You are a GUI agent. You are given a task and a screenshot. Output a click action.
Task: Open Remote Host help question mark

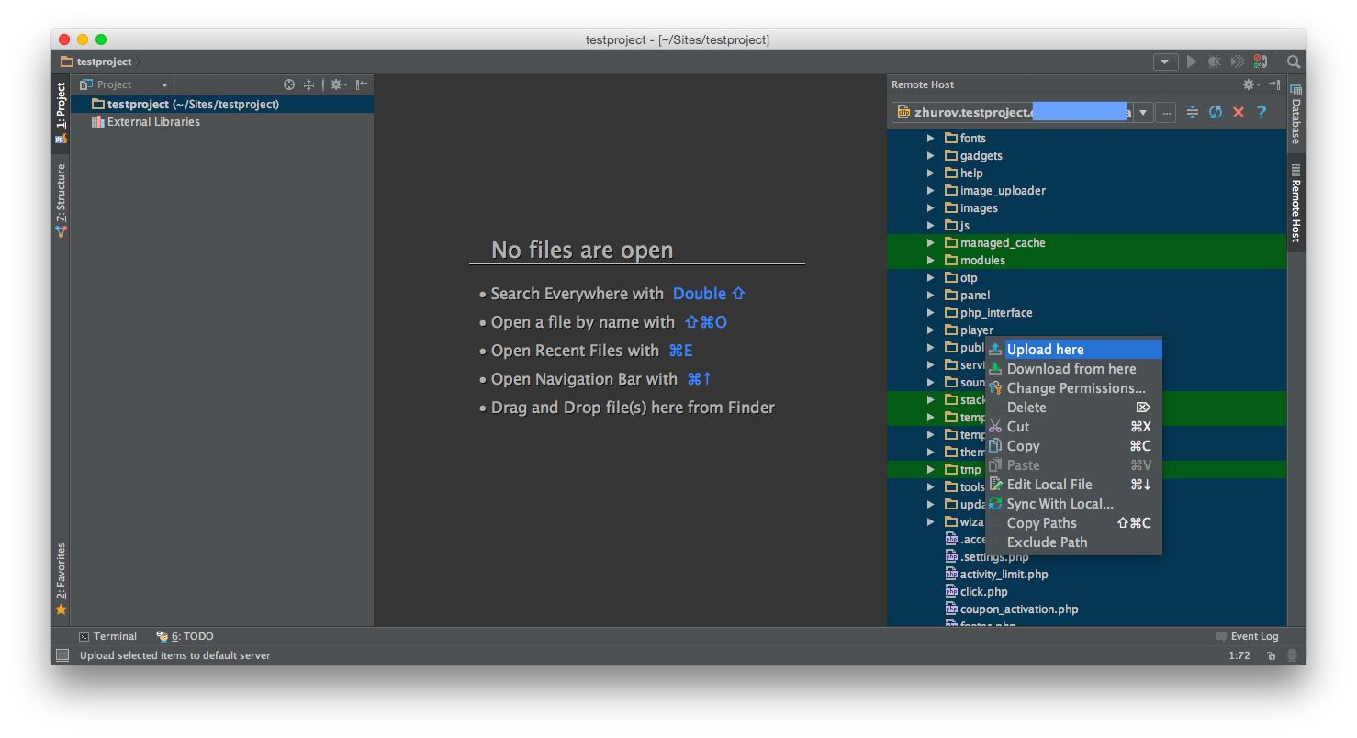[1262, 112]
